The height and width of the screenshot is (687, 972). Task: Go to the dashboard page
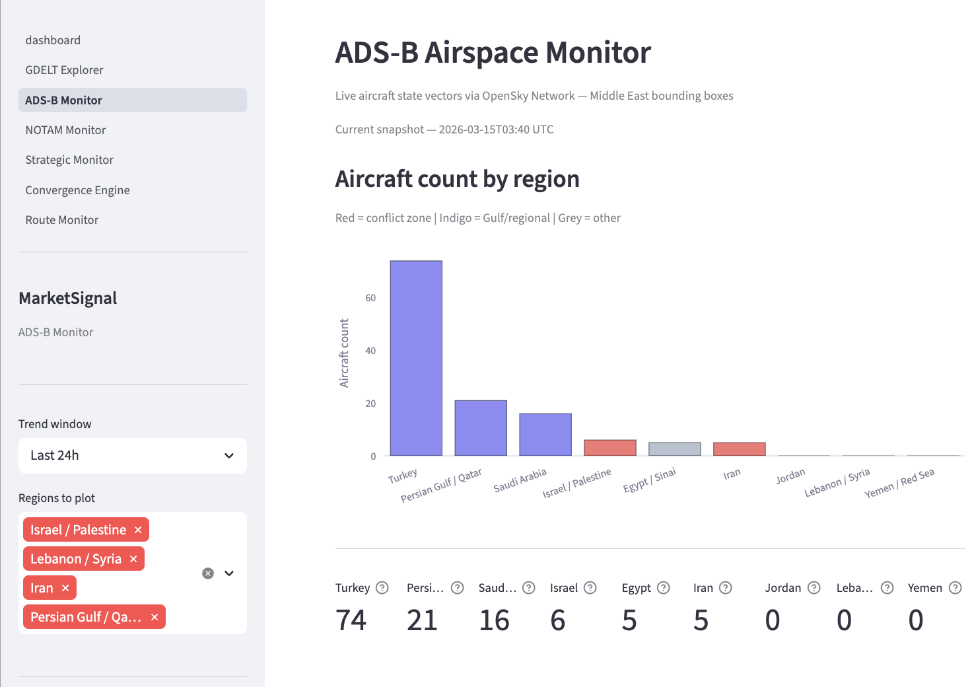pyautogui.click(x=53, y=40)
